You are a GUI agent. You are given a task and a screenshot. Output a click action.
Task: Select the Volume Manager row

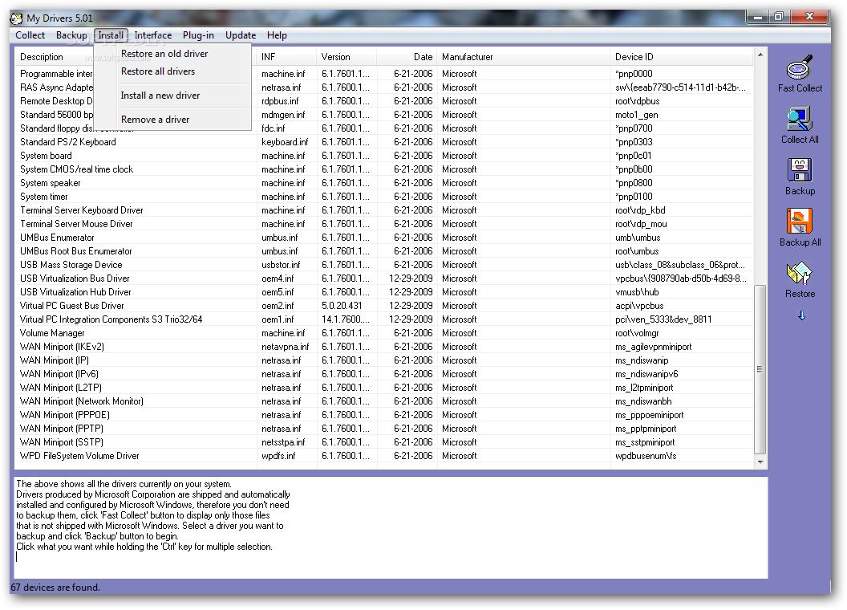tap(384, 333)
